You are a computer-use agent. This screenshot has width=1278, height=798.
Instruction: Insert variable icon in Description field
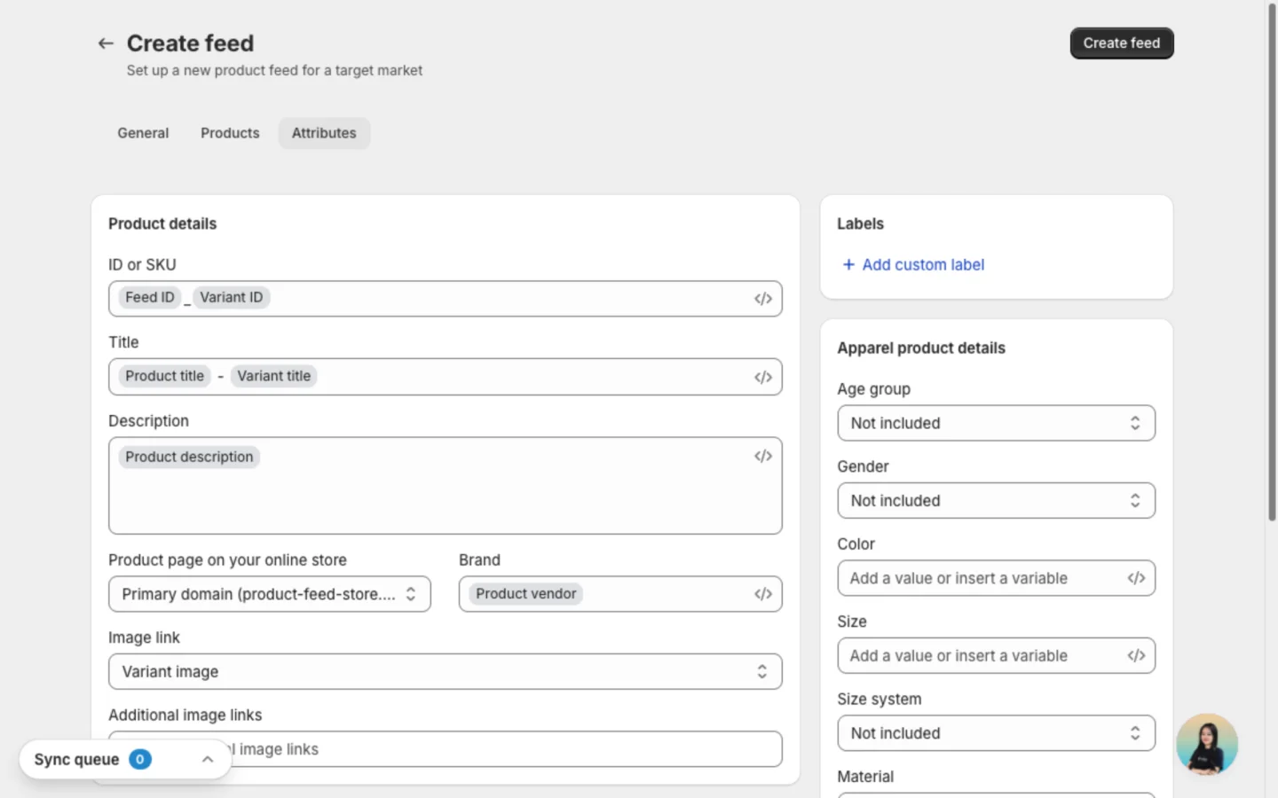(x=763, y=456)
